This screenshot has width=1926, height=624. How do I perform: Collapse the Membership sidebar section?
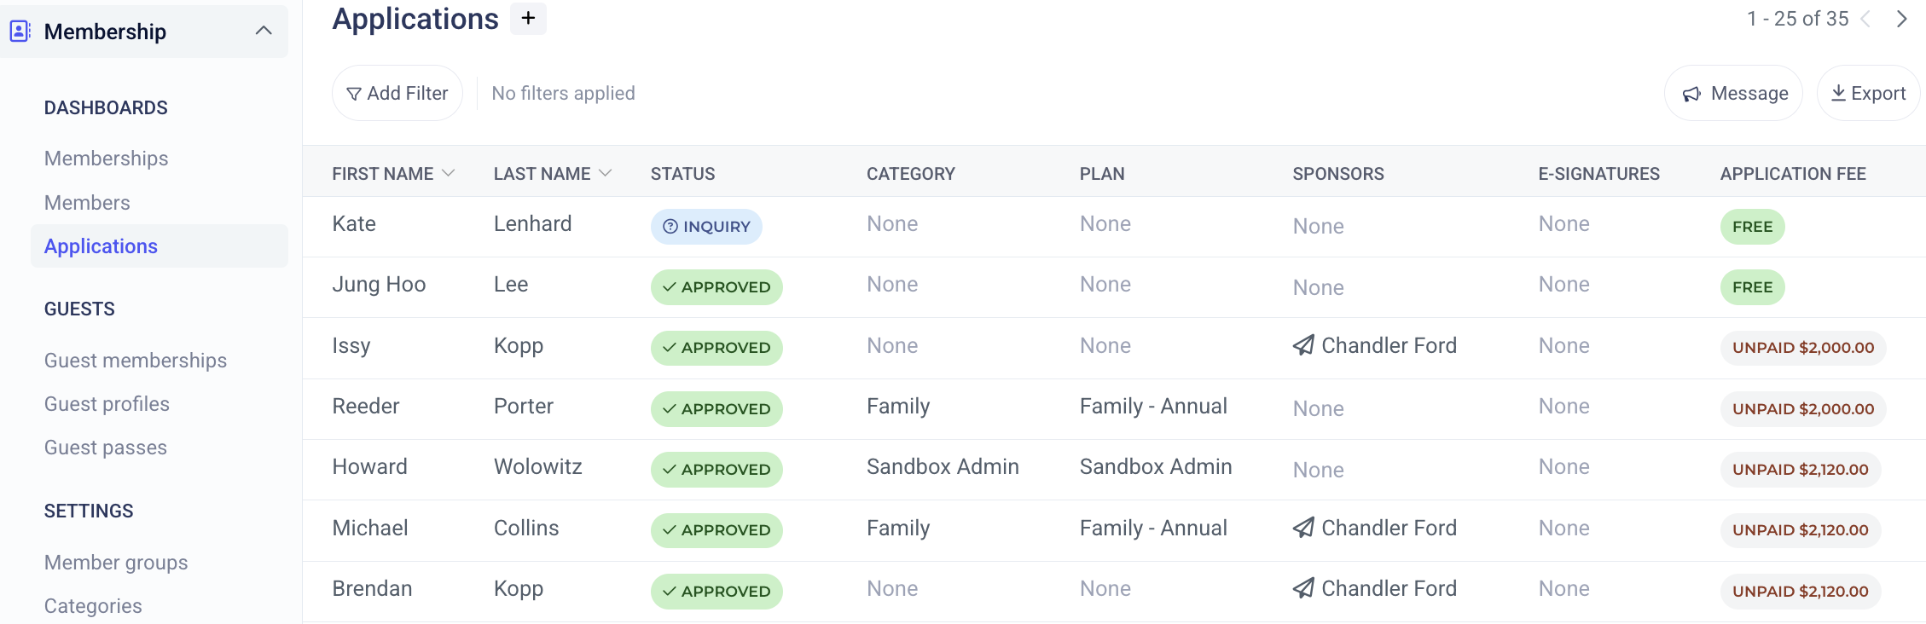coord(264,32)
